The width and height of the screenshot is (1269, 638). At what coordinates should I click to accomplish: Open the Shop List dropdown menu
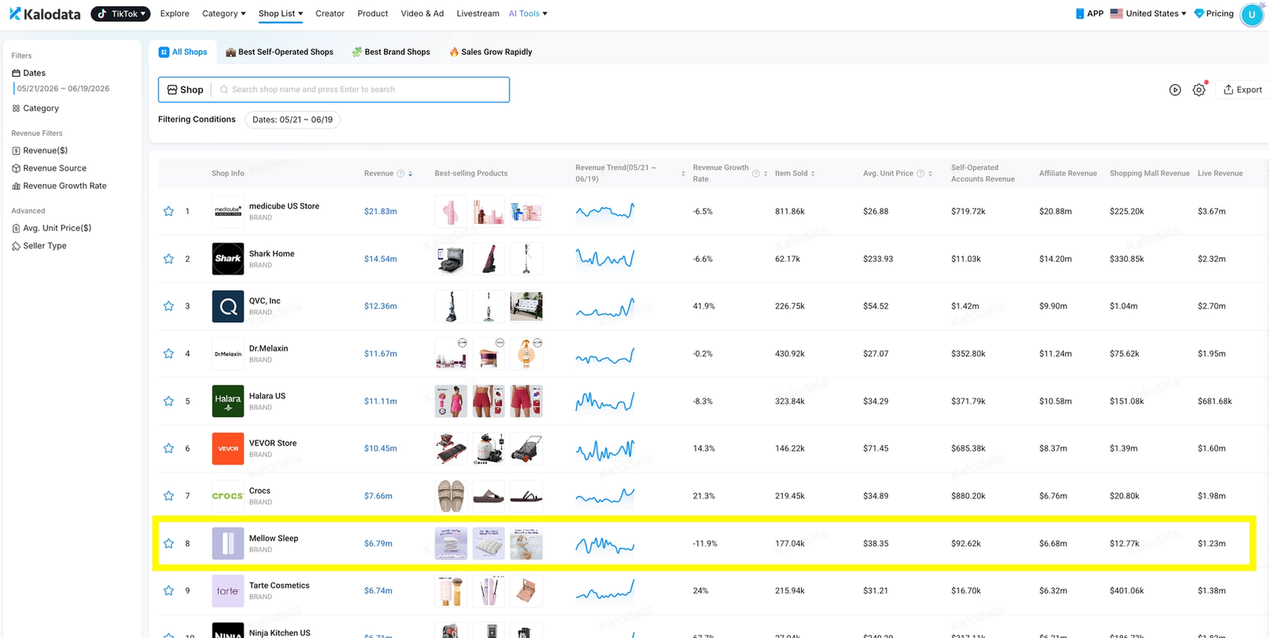(x=281, y=13)
